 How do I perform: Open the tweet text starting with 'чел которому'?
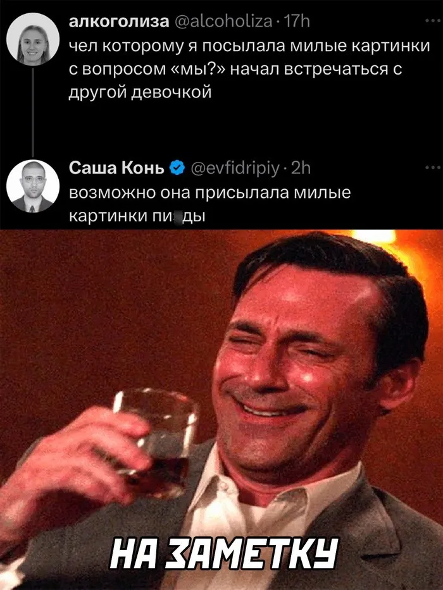coord(249,69)
